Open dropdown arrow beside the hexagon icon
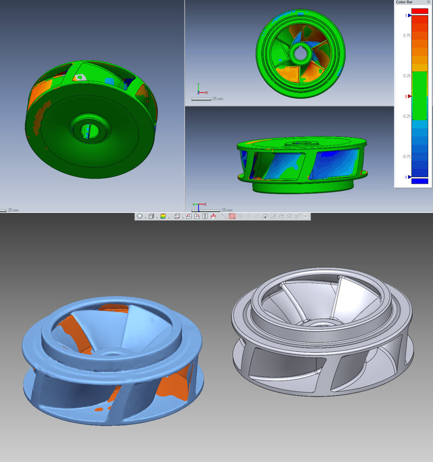This screenshot has height=462, width=433. [x=145, y=217]
